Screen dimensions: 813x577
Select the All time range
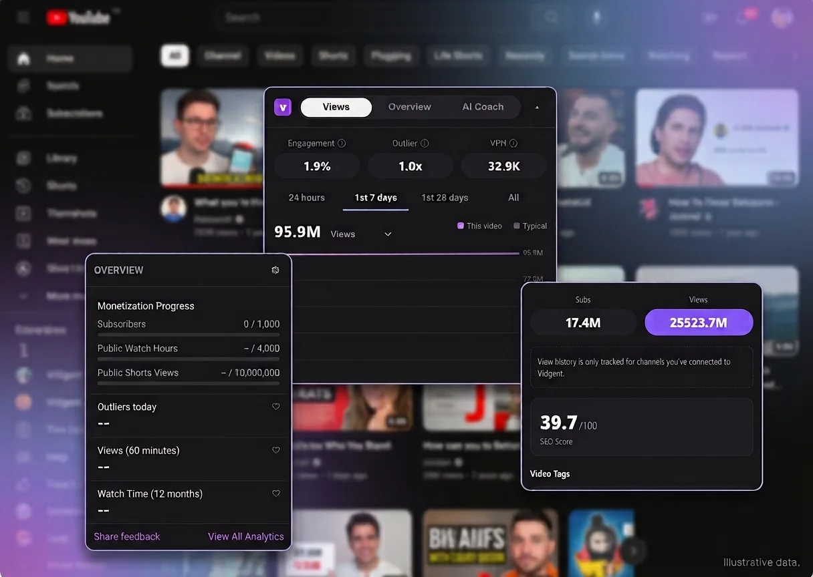tap(513, 198)
